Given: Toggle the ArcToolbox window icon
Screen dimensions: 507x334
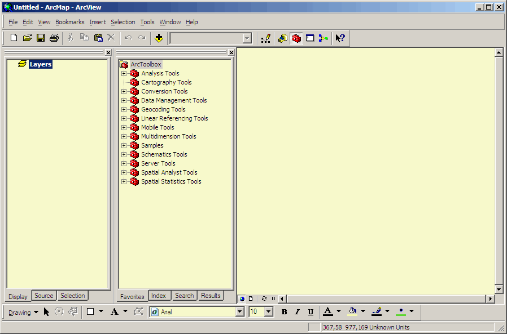Looking at the screenshot, I should (x=296, y=38).
